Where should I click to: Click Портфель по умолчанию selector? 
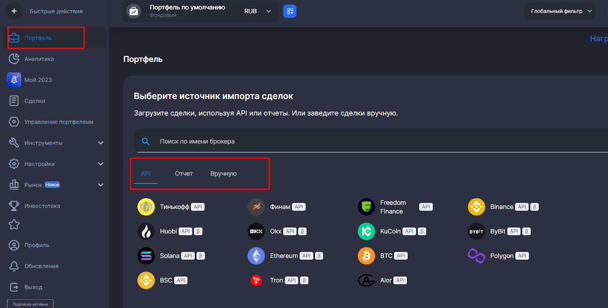click(x=200, y=11)
